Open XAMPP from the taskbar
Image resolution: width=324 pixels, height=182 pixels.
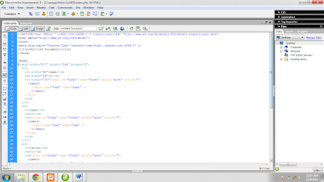click(x=51, y=177)
